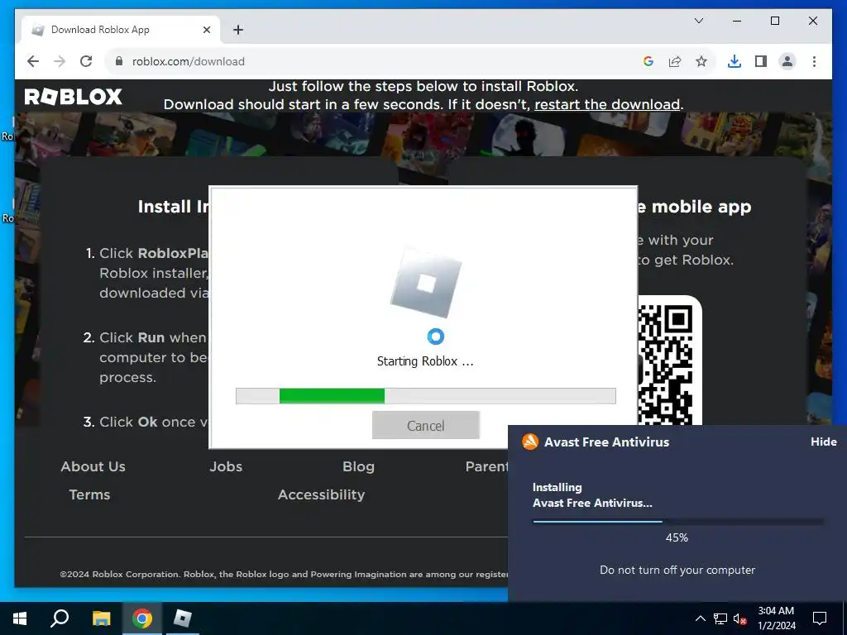Open the Chrome profile avatar
Image resolution: width=847 pixels, height=635 pixels.
click(x=787, y=61)
